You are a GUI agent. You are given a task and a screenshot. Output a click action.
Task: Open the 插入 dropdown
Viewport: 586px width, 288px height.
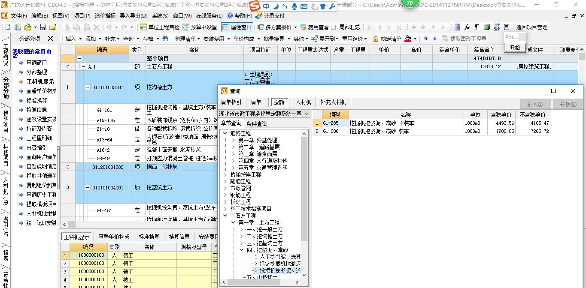[x=73, y=39]
